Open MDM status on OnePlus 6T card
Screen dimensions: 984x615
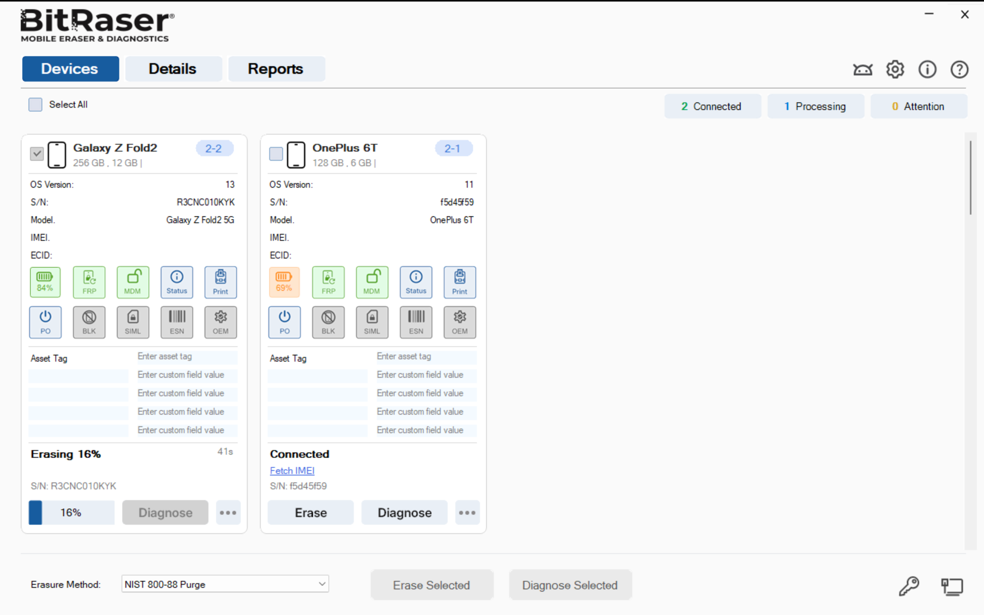click(x=372, y=282)
